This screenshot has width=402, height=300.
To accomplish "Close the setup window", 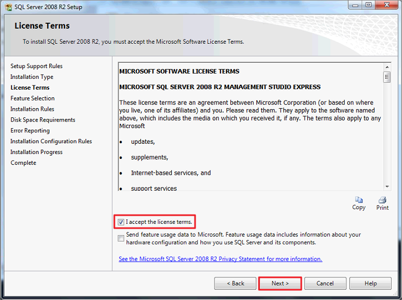I will tap(387, 5).
